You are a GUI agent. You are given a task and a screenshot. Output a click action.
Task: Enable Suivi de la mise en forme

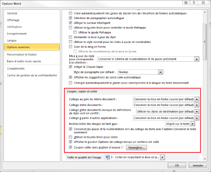[x=70, y=46]
